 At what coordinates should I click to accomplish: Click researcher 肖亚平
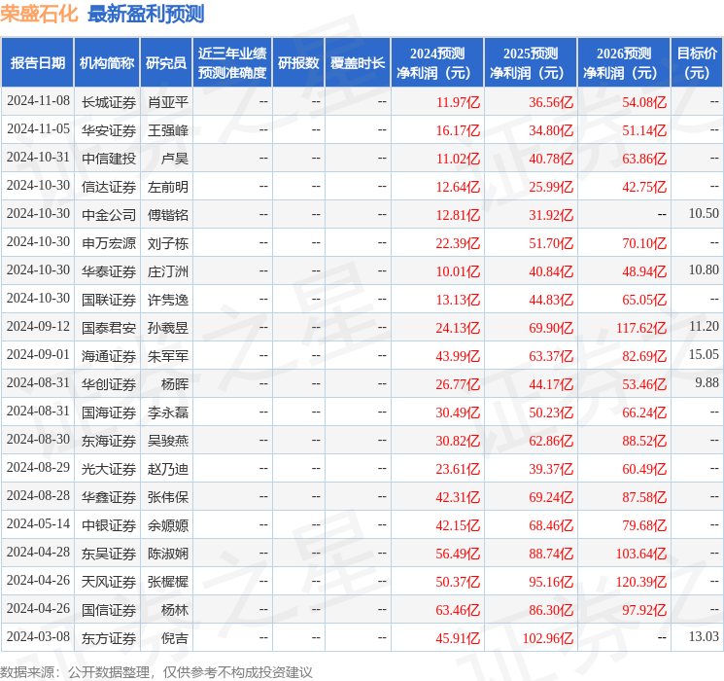pos(168,102)
